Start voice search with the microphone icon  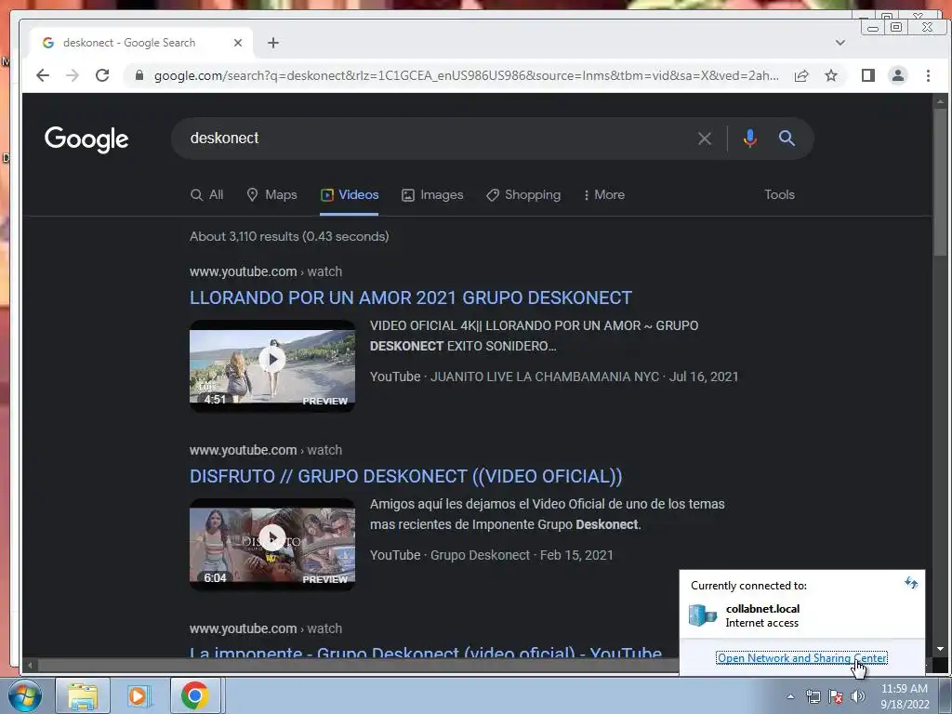click(750, 139)
